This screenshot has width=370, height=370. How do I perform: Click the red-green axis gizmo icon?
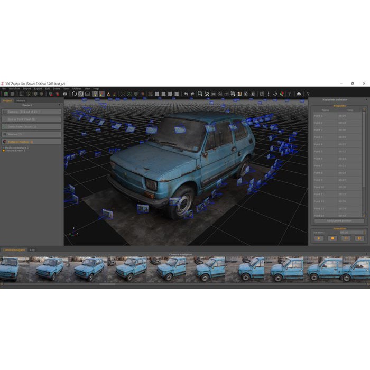pyautogui.click(x=282, y=94)
